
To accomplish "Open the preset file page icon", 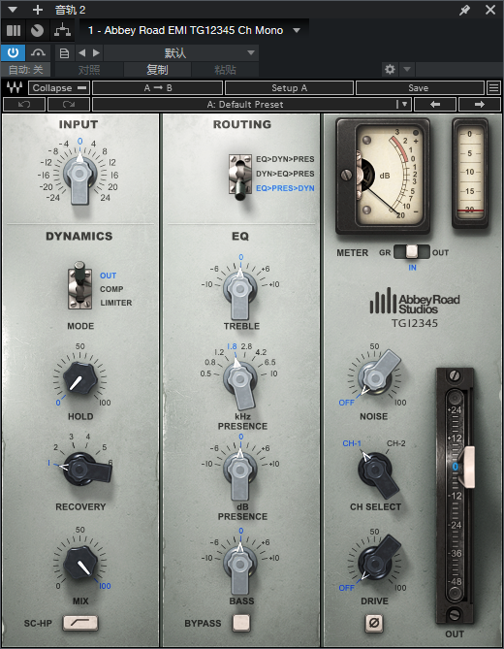I will click(65, 53).
